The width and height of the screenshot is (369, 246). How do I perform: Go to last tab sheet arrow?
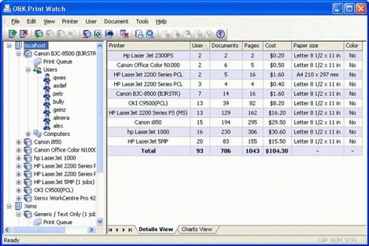130,230
